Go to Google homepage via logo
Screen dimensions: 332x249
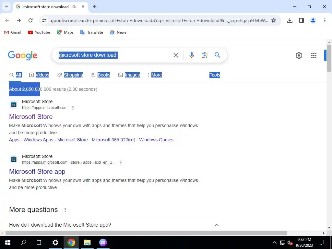pyautogui.click(x=22, y=55)
